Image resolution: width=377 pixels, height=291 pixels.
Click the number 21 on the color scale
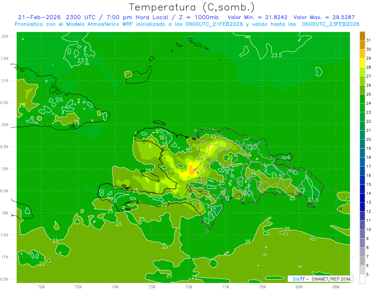[369, 130]
